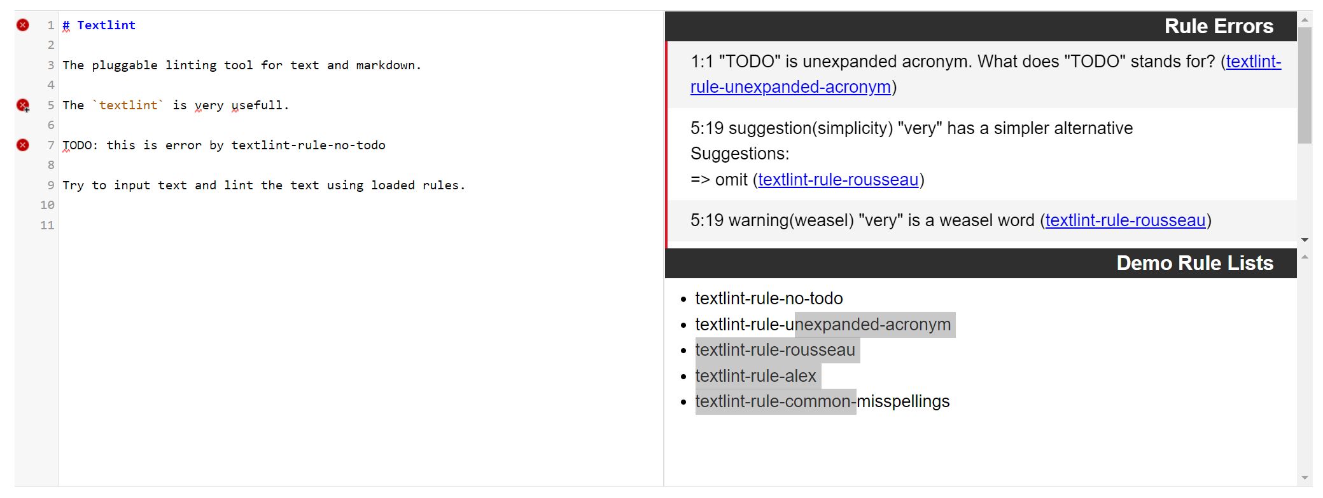The height and width of the screenshot is (498, 1323).
Task: Click textlint-rule-alex list item
Action: coord(755,376)
